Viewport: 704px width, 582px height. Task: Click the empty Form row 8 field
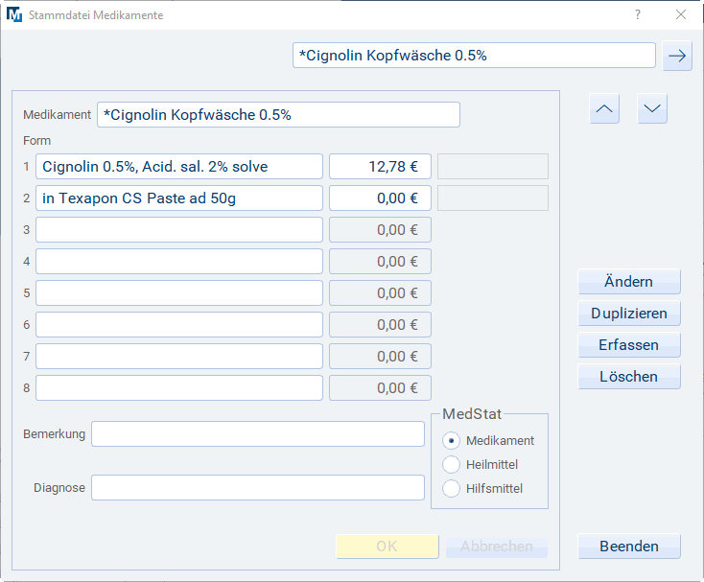coord(179,387)
